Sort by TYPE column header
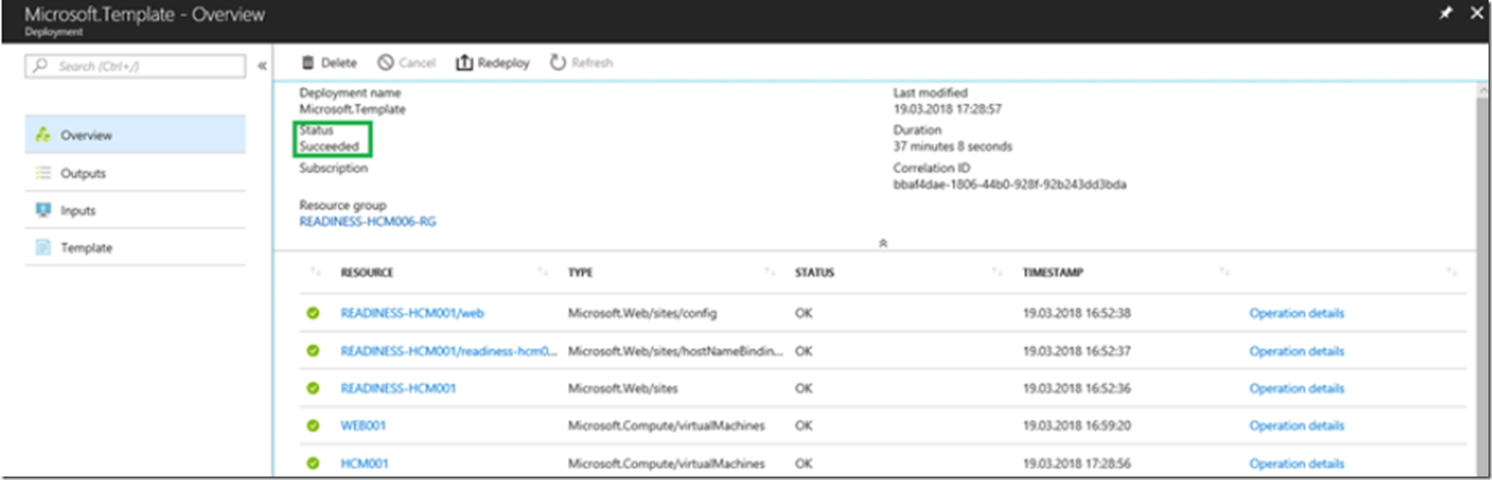Image resolution: width=1492 pixels, height=480 pixels. coord(580,273)
